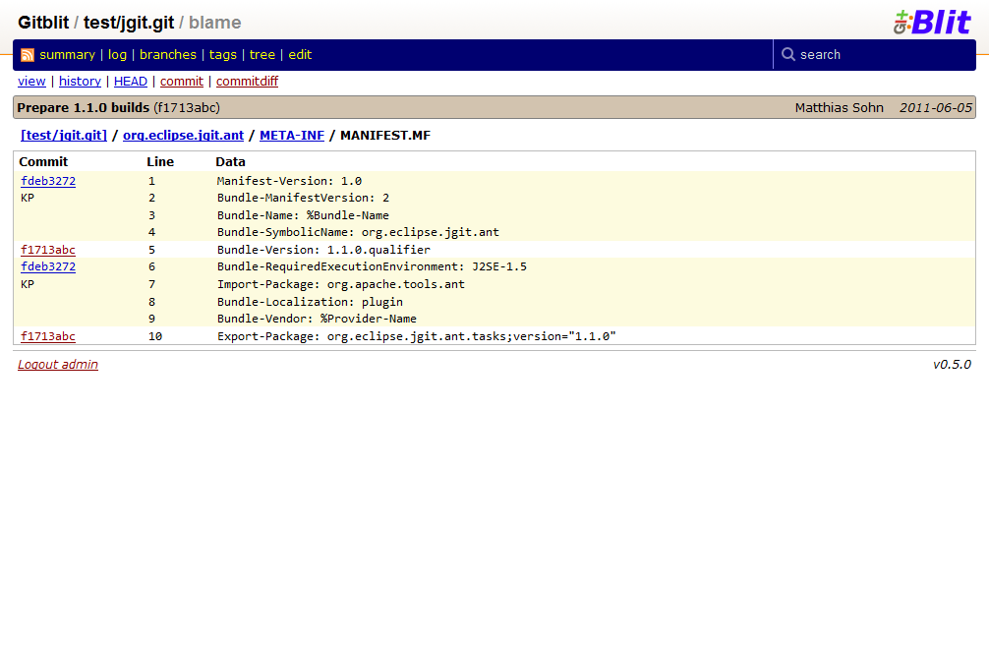989x645 pixels.
Task: Open commit f1713abc beside line 10
Action: 48,336
